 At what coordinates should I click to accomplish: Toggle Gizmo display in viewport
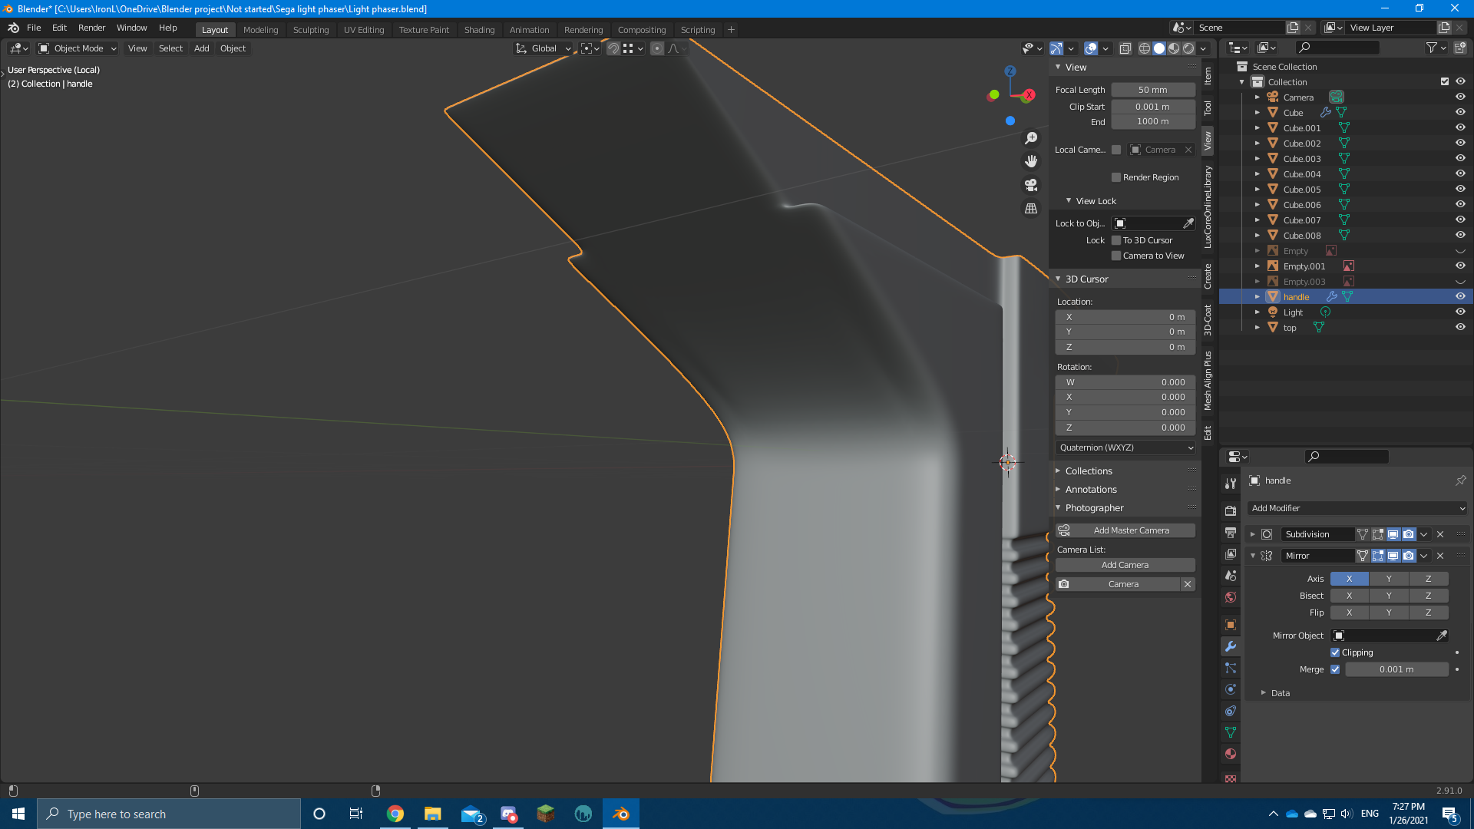pos(1056,48)
